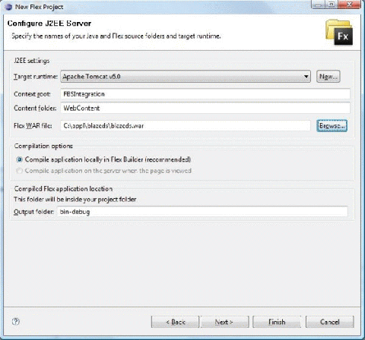Click New... button for target runtime

click(328, 77)
